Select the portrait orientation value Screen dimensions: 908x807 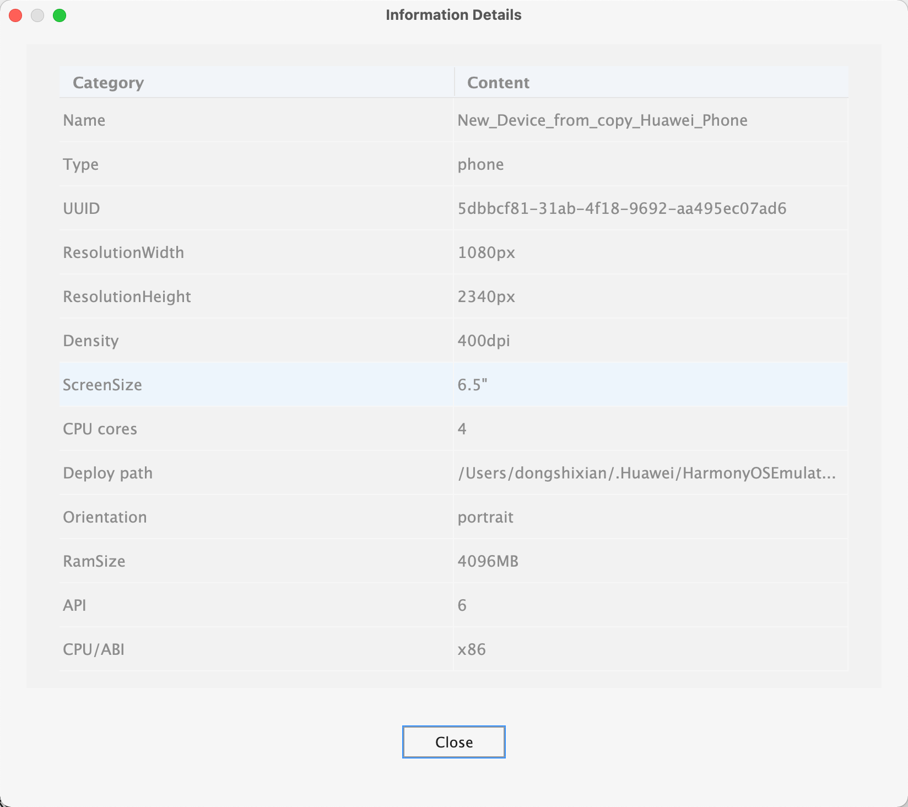pos(485,517)
